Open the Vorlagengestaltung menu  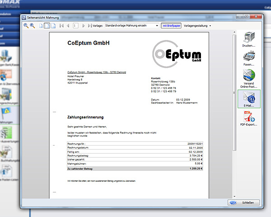pyautogui.click(x=197, y=26)
